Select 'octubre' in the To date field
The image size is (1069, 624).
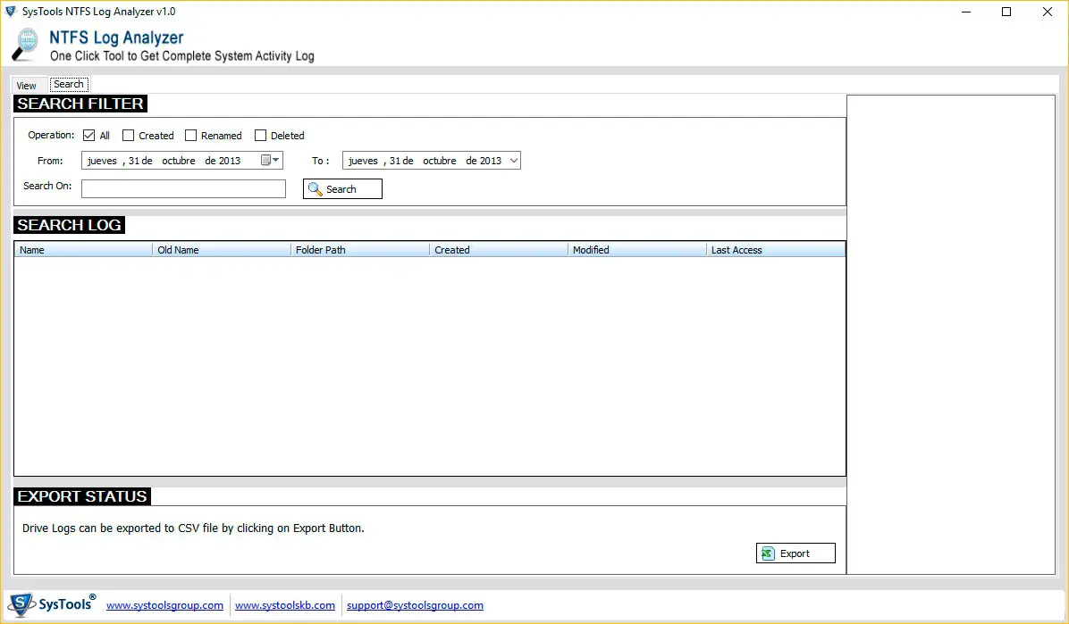(440, 161)
